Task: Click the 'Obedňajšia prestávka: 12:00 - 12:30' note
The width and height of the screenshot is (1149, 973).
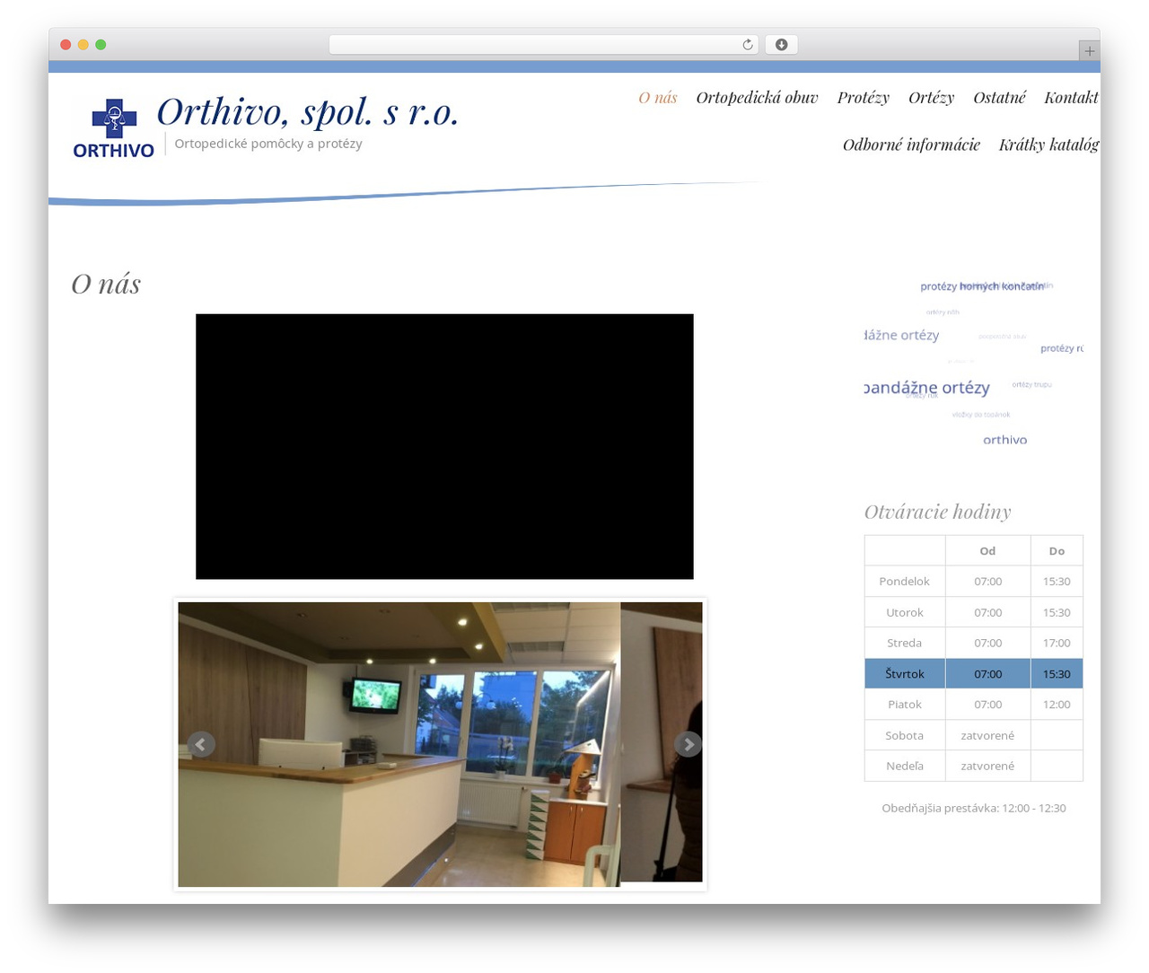Action: [x=974, y=808]
